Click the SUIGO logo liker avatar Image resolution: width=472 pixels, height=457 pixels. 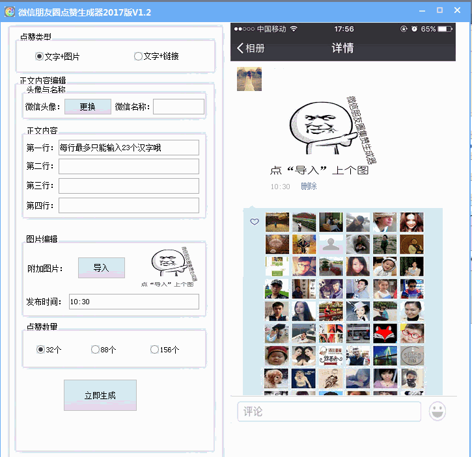coord(412,356)
